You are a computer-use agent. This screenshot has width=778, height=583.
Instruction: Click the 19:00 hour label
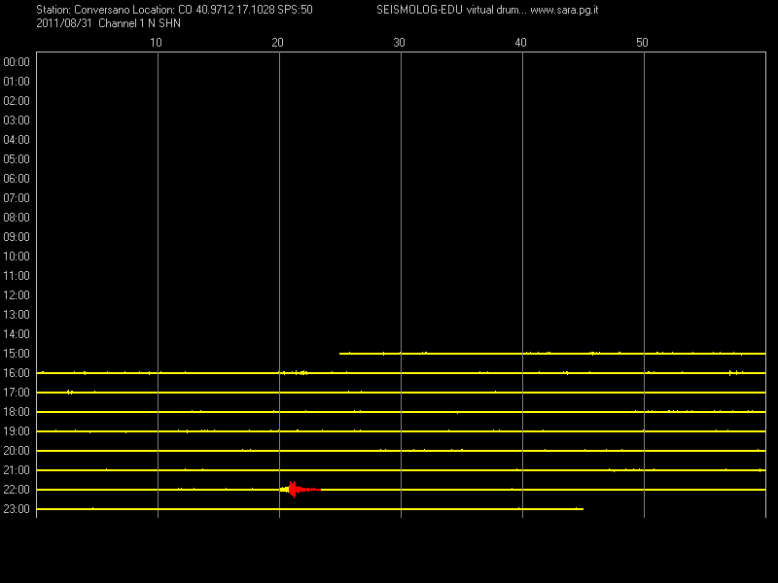(17, 431)
